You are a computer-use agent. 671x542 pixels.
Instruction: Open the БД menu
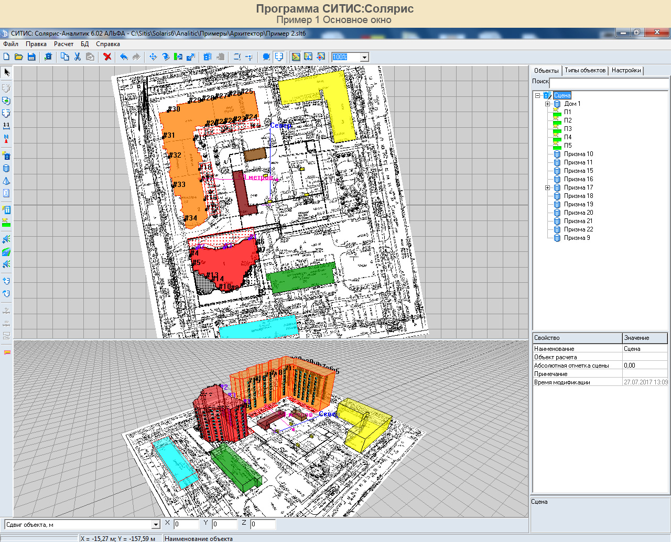(x=85, y=44)
